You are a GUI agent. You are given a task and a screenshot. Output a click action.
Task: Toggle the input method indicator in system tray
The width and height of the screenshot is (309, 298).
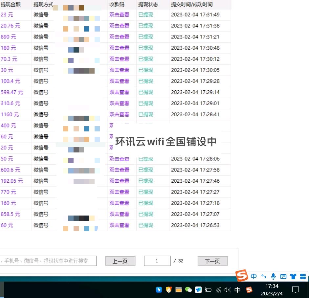coord(237,290)
